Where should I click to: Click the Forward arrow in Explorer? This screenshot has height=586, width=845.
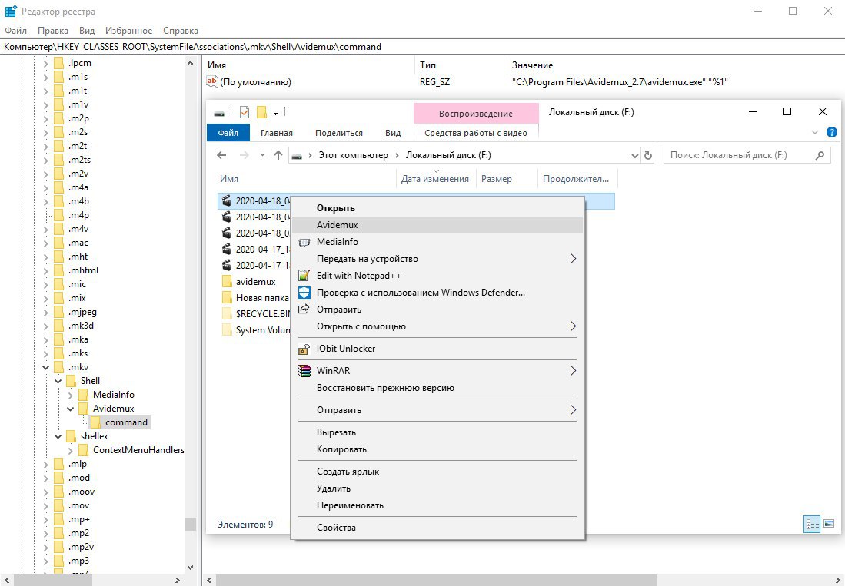(x=245, y=155)
